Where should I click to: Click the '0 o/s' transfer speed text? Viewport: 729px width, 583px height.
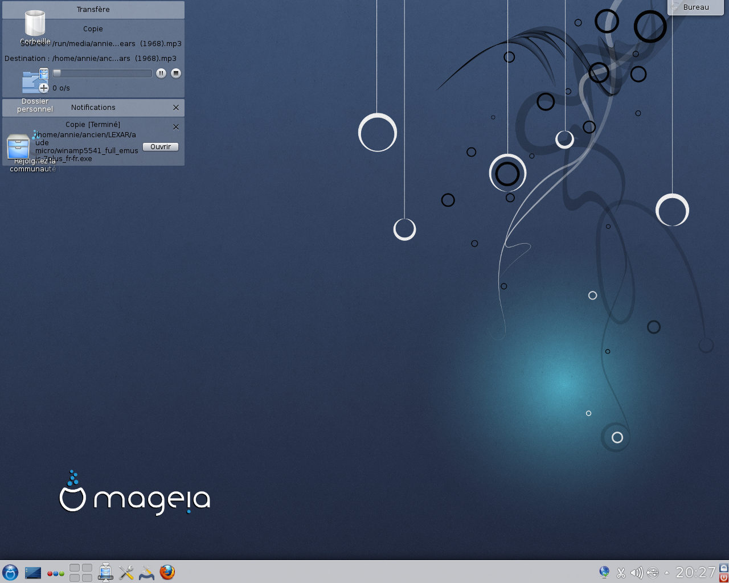61,88
